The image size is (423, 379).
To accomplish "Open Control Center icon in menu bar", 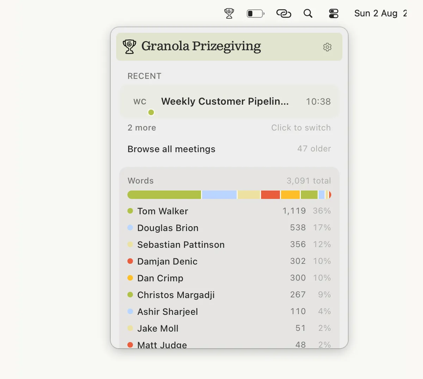I will click(x=333, y=13).
